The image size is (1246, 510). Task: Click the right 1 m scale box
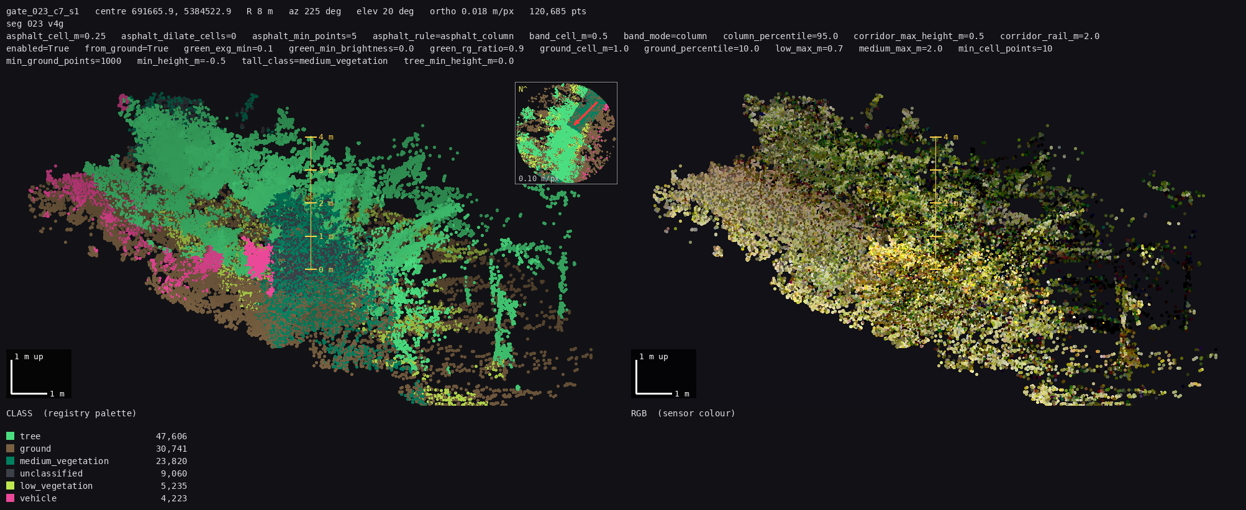[x=663, y=374]
